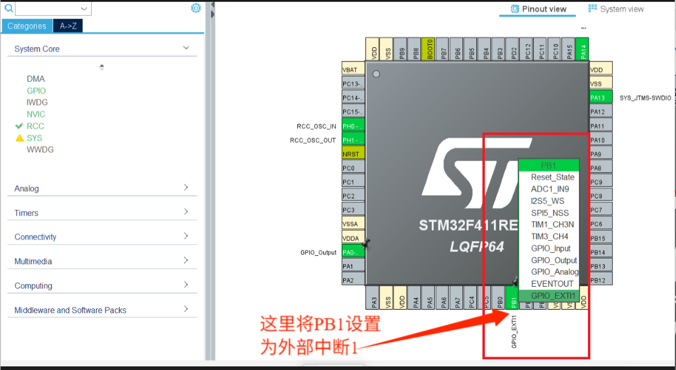
Task: Click the PC0 pin
Action: [x=353, y=168]
